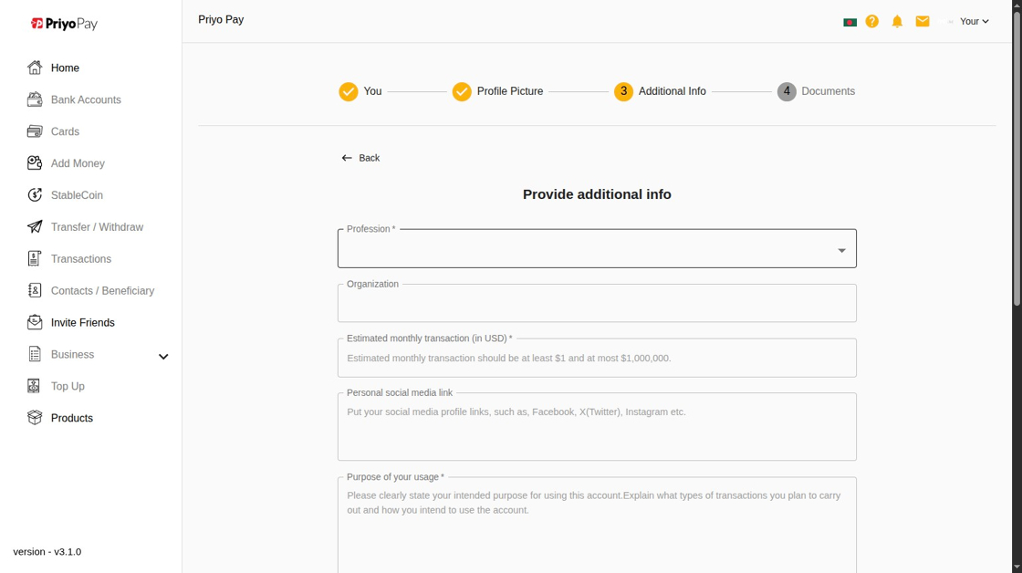1022x573 pixels.
Task: Focus the Estimated monthly transaction field
Action: (x=597, y=359)
